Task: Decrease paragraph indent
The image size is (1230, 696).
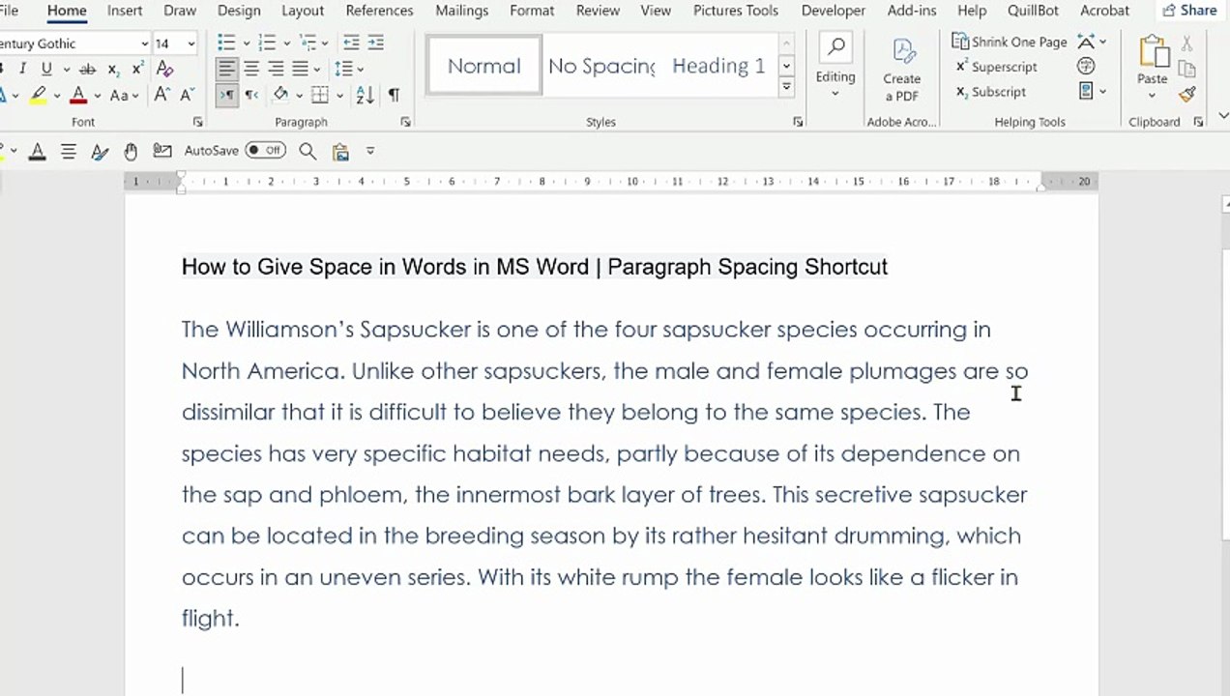Action: coord(351,43)
